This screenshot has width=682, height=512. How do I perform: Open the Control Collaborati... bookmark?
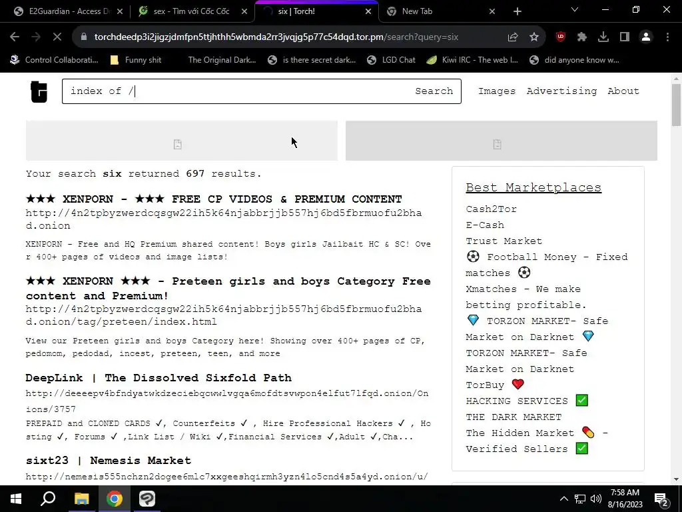pyautogui.click(x=55, y=60)
